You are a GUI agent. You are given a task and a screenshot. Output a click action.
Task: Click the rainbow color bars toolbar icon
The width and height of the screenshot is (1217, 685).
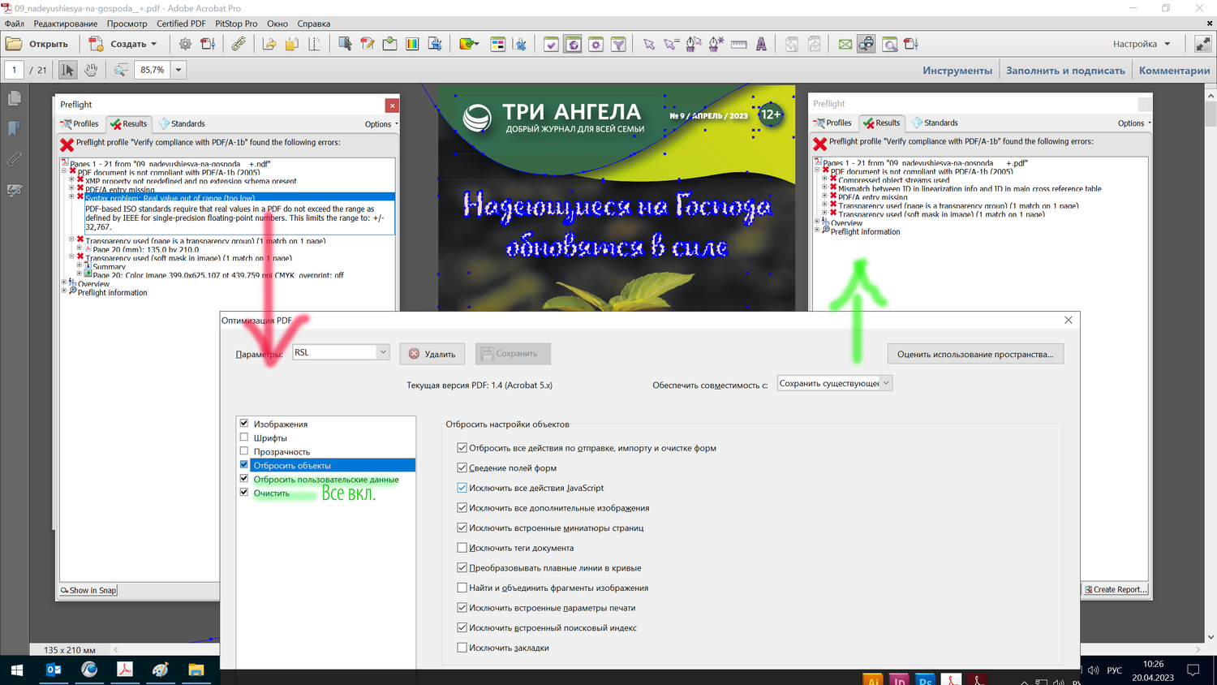pyautogui.click(x=412, y=45)
